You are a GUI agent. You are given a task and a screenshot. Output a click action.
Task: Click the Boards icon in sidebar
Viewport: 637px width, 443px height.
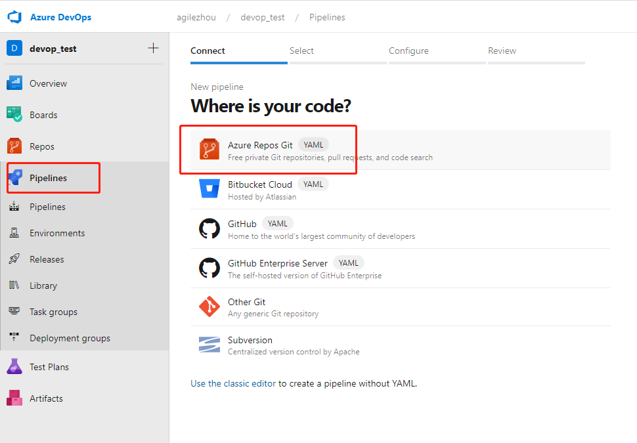tap(14, 114)
